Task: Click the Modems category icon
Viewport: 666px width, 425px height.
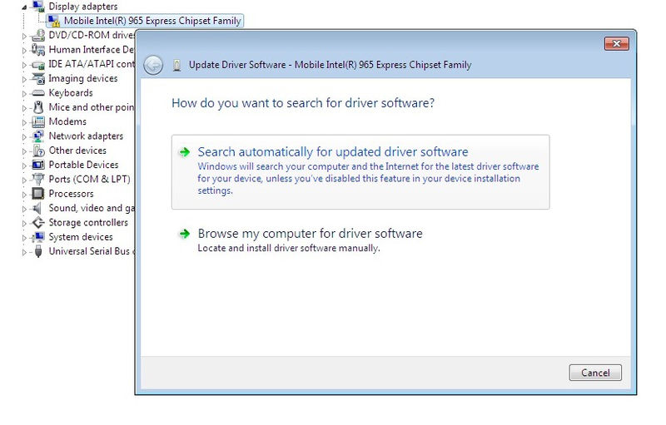Action: click(x=37, y=121)
